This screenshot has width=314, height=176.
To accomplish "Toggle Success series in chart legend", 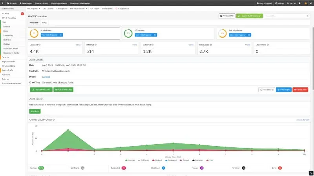I will tap(130, 160).
